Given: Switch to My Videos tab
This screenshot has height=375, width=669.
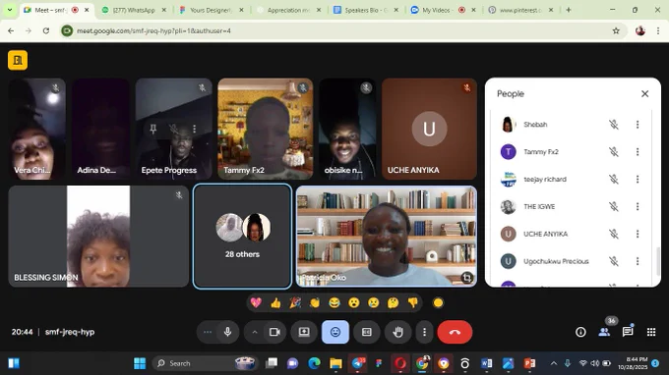Looking at the screenshot, I should [x=443, y=10].
